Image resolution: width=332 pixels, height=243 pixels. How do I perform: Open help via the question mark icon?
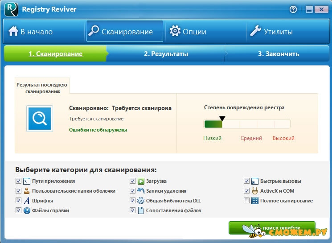pos(293,9)
